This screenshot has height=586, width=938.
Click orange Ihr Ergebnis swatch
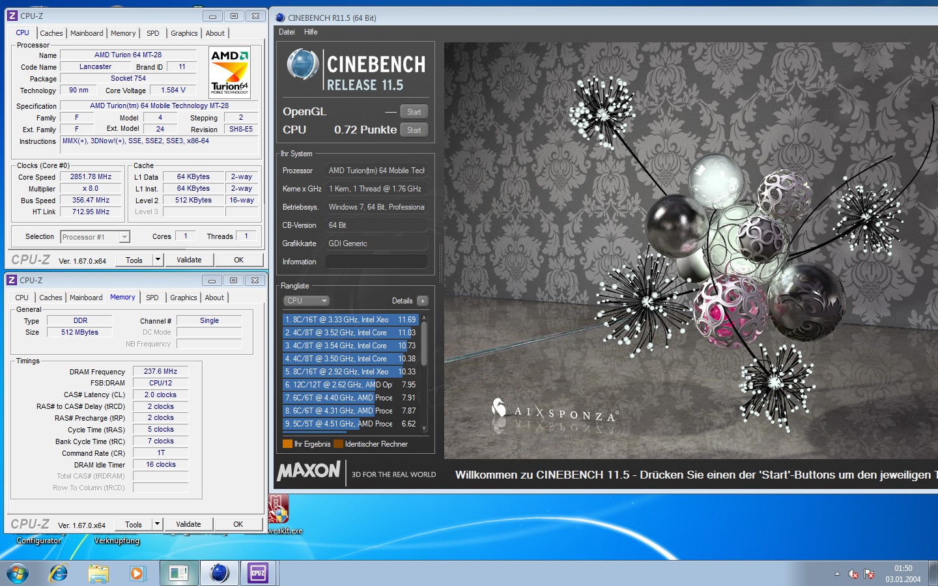pos(287,444)
